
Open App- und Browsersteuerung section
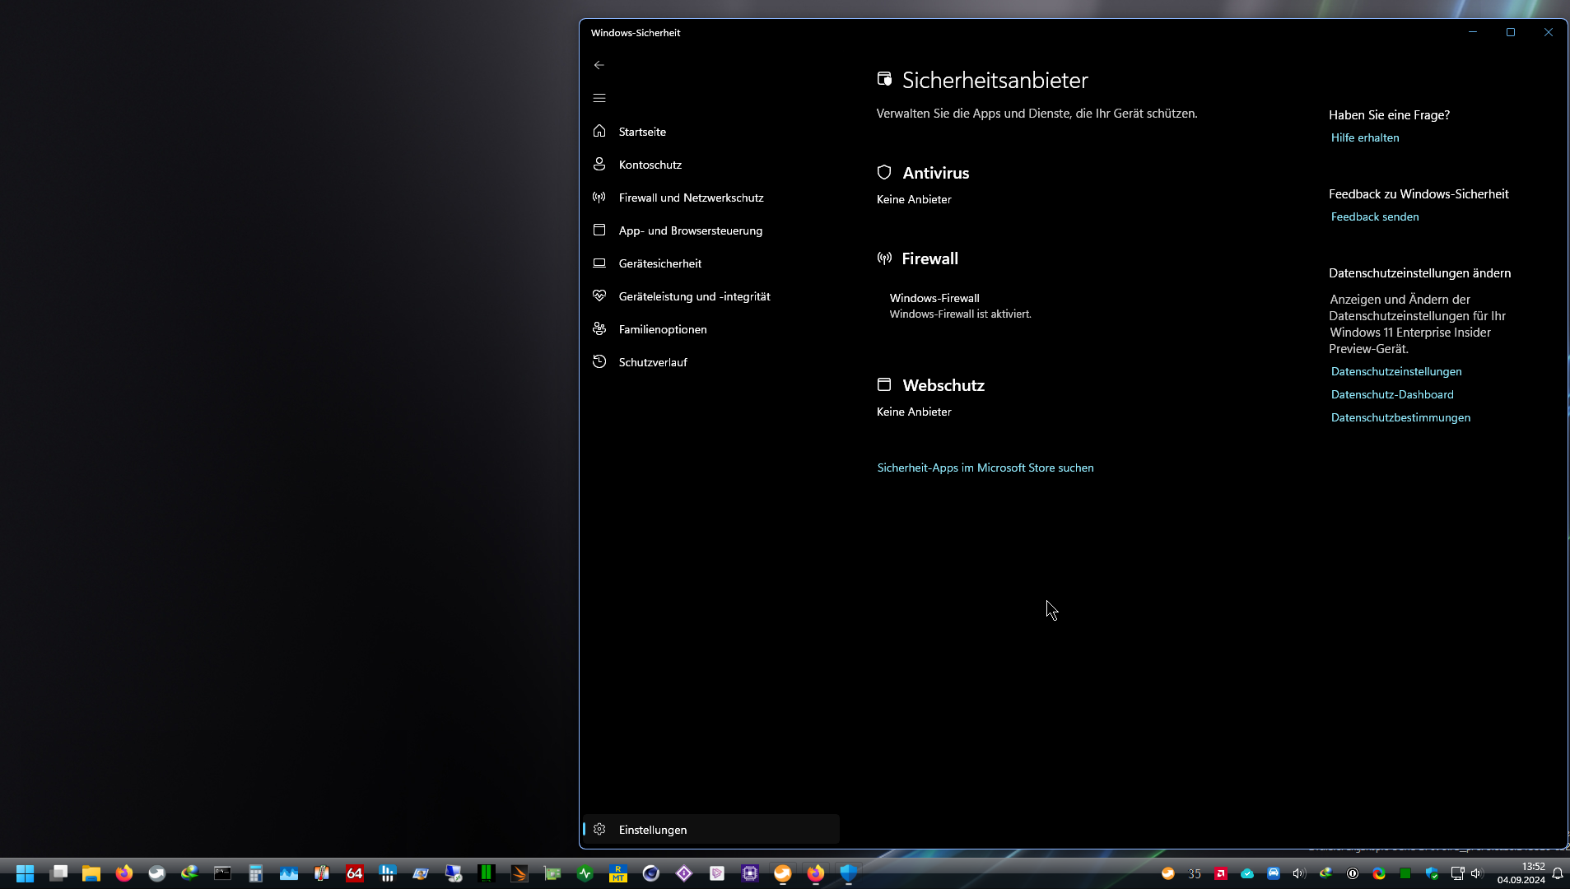point(710,230)
